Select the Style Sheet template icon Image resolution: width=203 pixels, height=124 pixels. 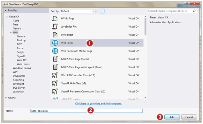[x=55, y=35]
